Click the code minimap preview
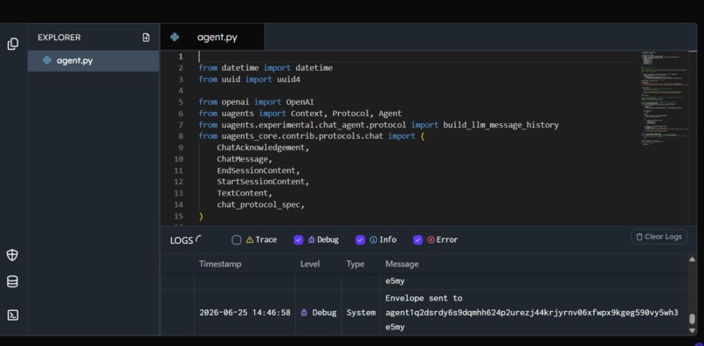This screenshot has width=704, height=346. 664,99
